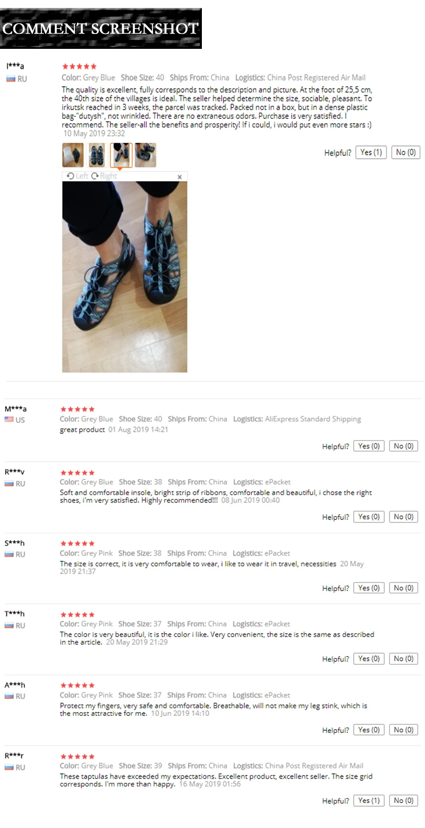Click the star rating on R***r's review
425x828 pixels.
tap(78, 756)
